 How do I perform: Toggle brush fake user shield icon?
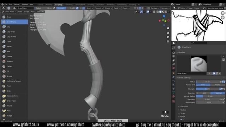pos(214,73)
